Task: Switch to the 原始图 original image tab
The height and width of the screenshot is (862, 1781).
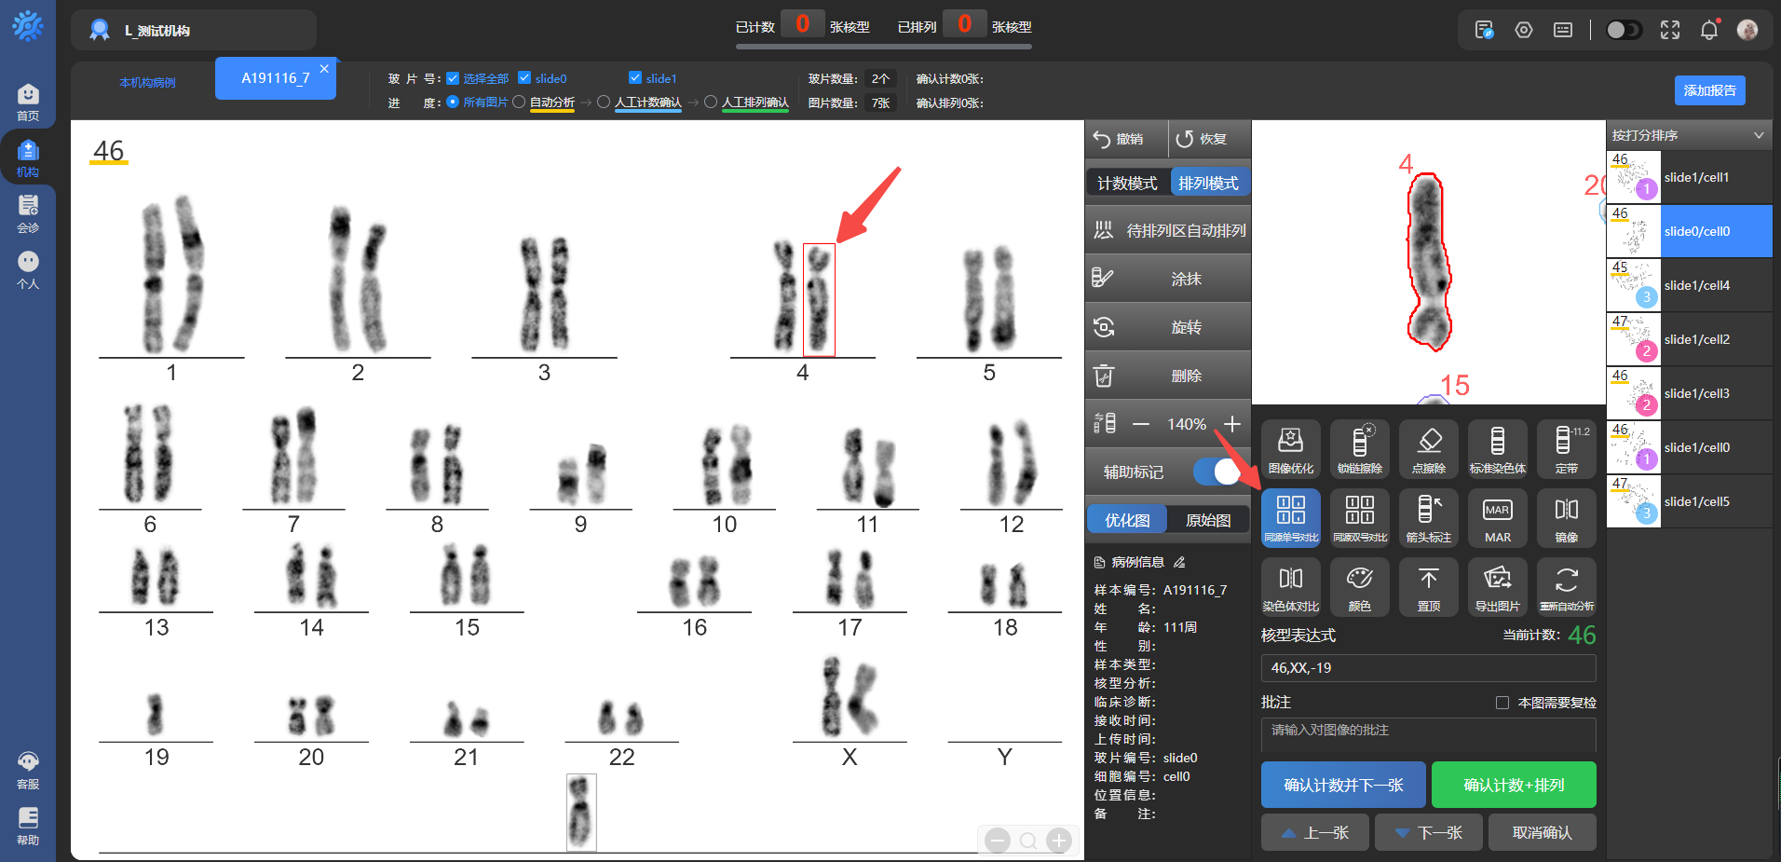Action: (1207, 520)
